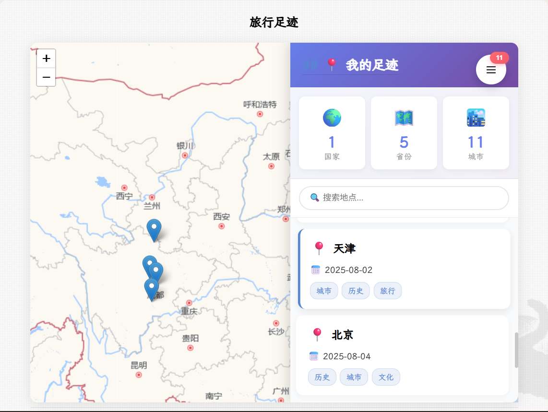Click 兰州 city label on map

pyautogui.click(x=152, y=206)
